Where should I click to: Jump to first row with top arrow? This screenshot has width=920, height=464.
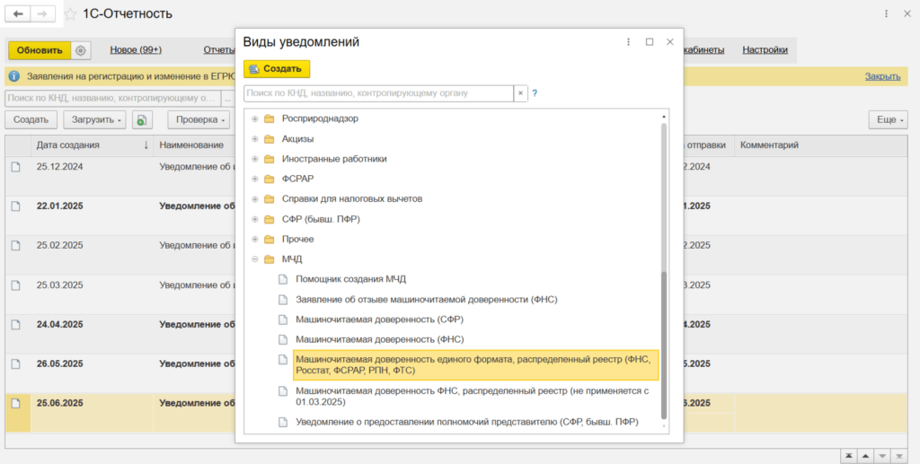click(x=847, y=456)
